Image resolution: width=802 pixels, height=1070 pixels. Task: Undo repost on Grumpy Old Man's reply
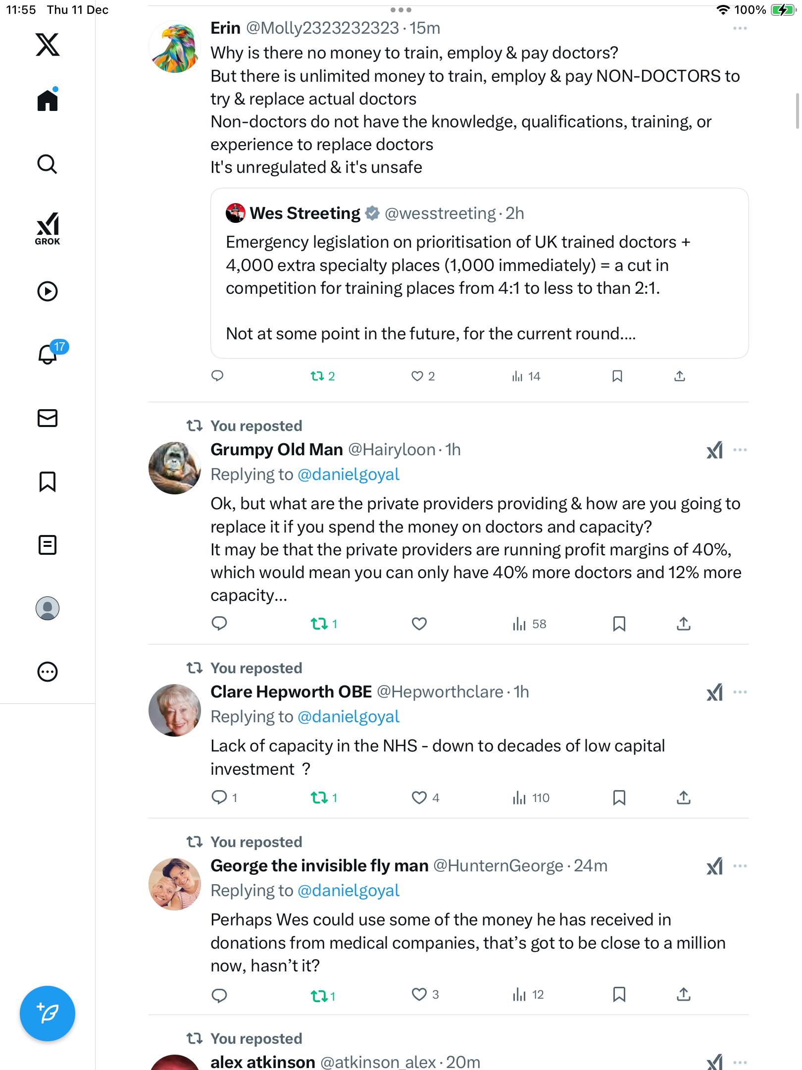[x=319, y=624]
